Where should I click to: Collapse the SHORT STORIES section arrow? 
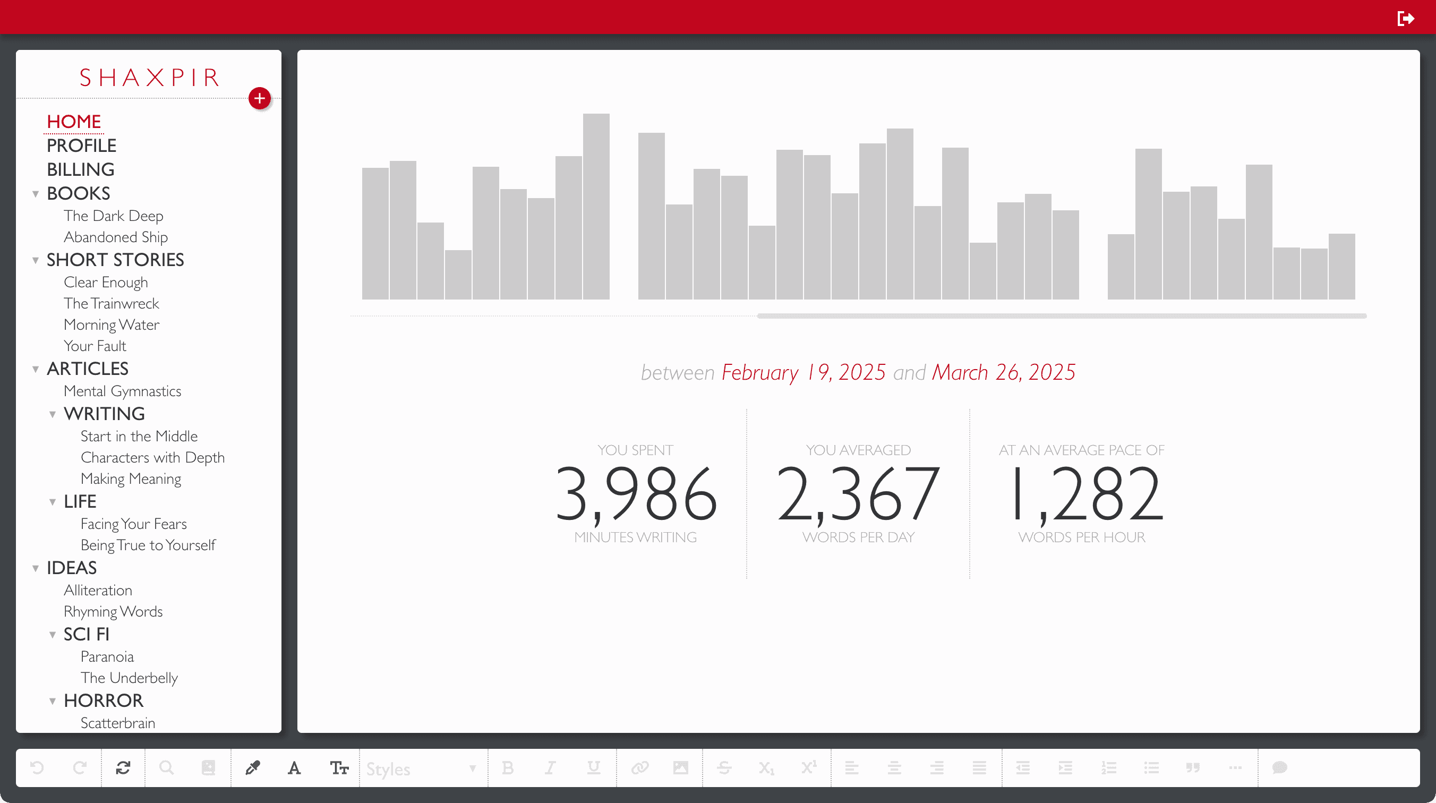pyautogui.click(x=36, y=260)
